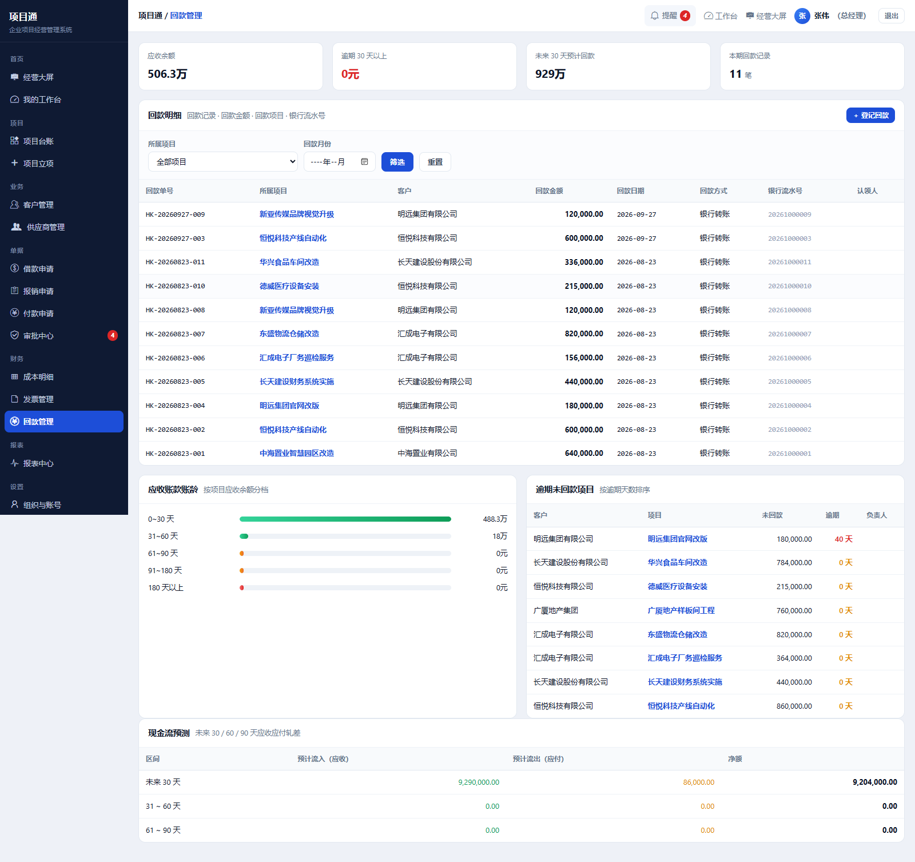Select 回款管理 in the sidebar menu

tap(64, 422)
